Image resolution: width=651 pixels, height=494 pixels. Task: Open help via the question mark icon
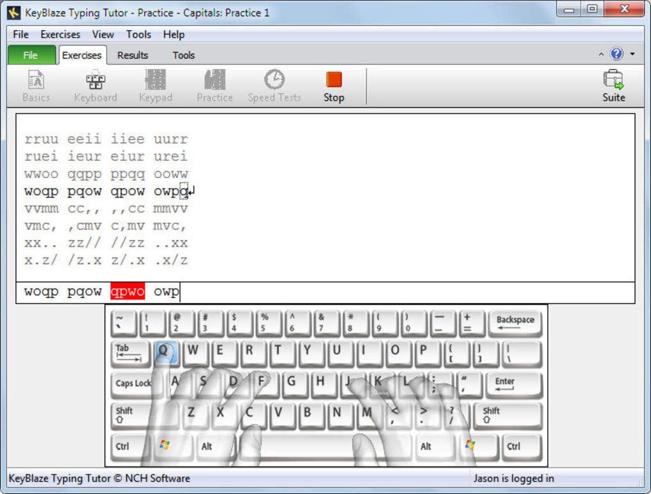click(x=615, y=54)
